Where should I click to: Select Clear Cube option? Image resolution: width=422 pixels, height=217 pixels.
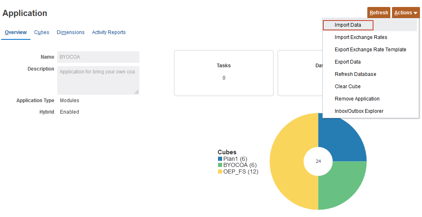[348, 87]
